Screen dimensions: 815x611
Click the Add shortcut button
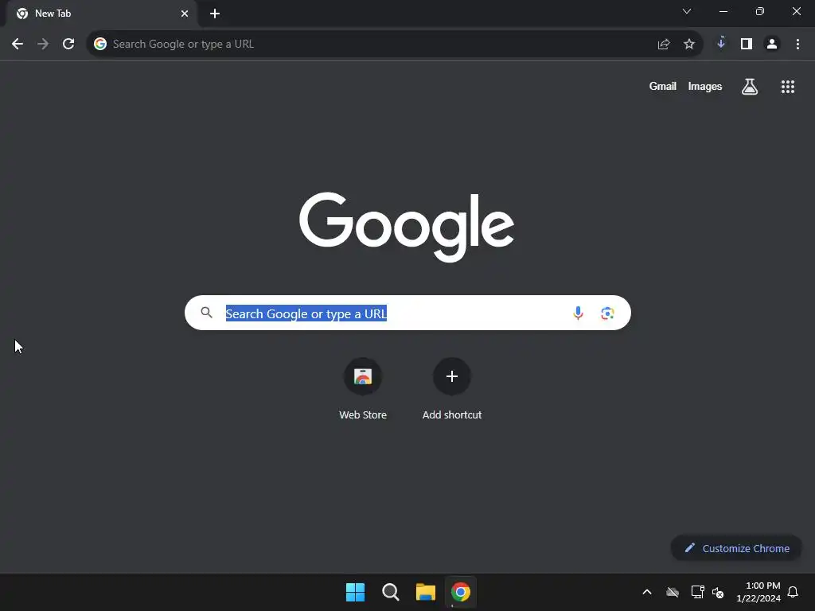point(452,388)
